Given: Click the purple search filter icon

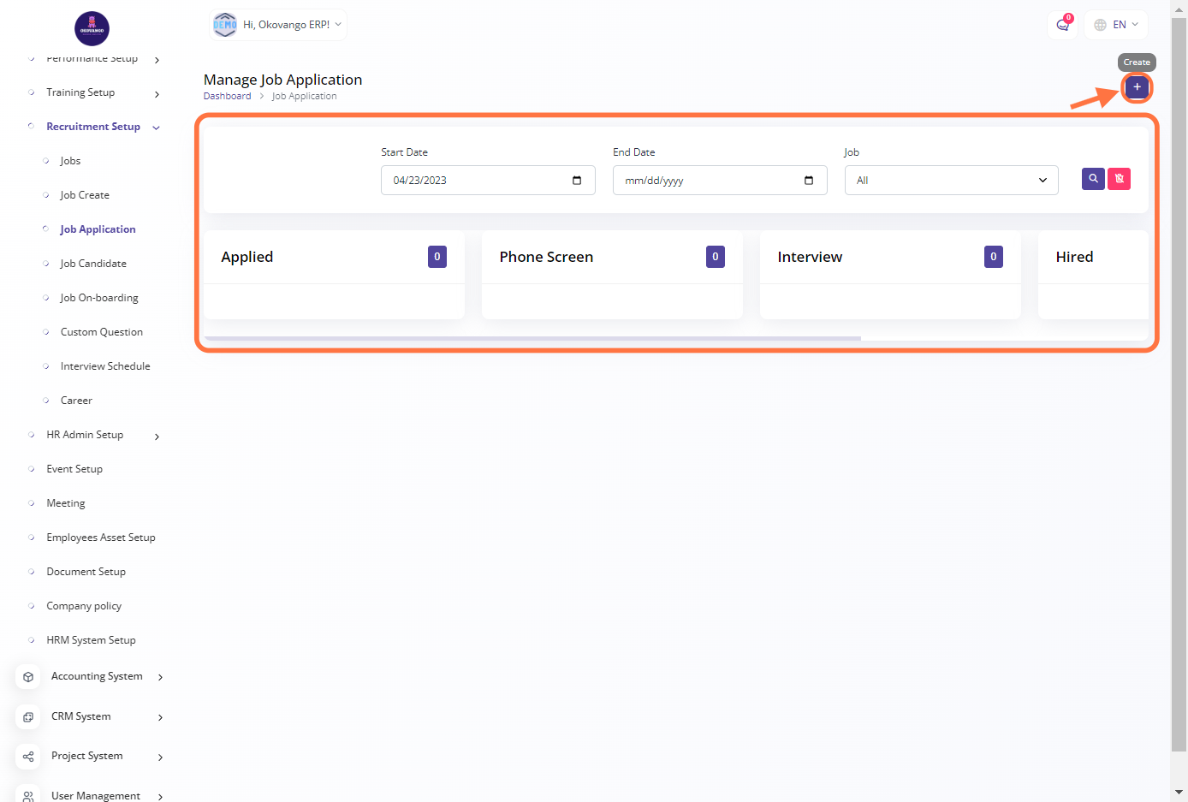Looking at the screenshot, I should 1093,179.
